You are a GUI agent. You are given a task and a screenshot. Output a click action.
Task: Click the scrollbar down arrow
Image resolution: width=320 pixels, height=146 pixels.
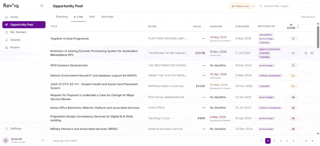pyautogui.click(x=318, y=133)
